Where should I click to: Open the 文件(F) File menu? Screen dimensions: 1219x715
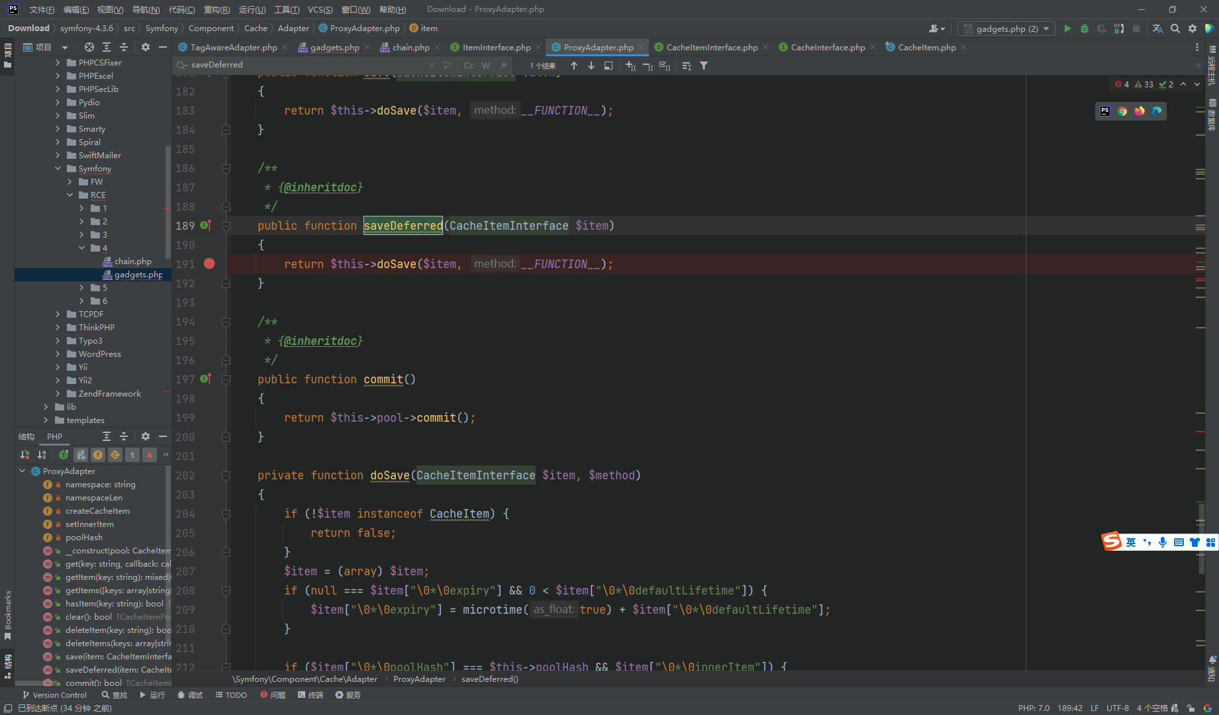pos(42,9)
